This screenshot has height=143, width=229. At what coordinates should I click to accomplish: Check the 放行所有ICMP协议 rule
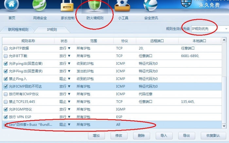(x=6, y=94)
